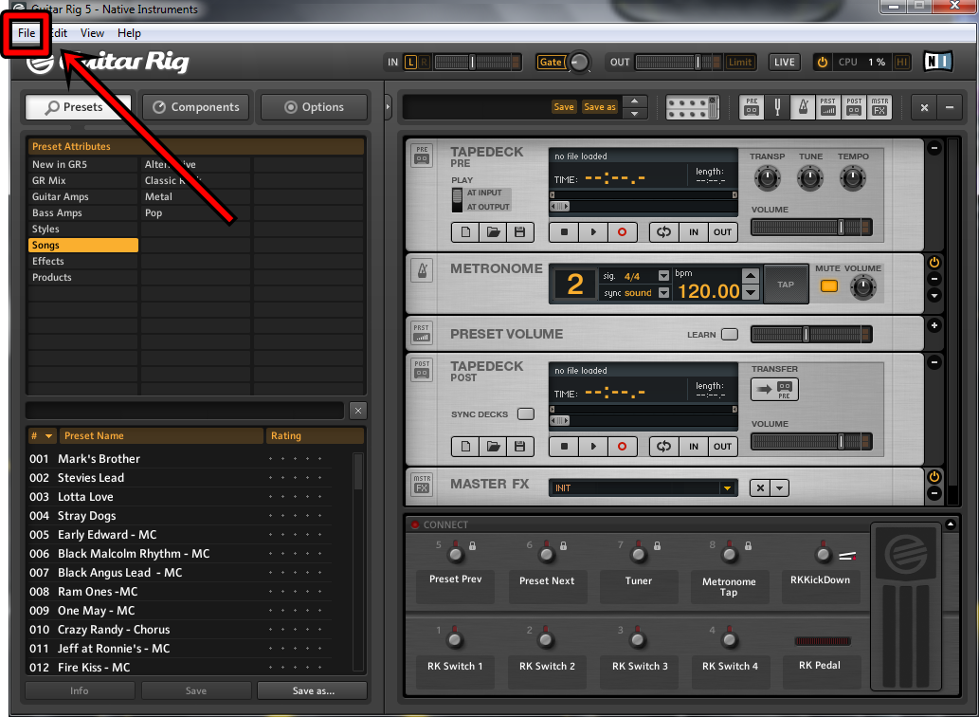Play in Tapedeck Post
Viewport: 979px width, 717px height.
point(593,447)
